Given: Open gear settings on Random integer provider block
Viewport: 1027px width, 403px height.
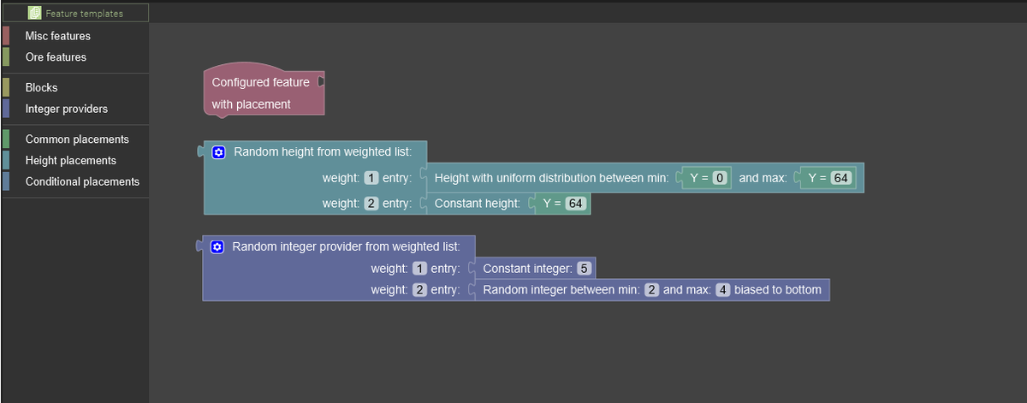Looking at the screenshot, I should pyautogui.click(x=217, y=246).
